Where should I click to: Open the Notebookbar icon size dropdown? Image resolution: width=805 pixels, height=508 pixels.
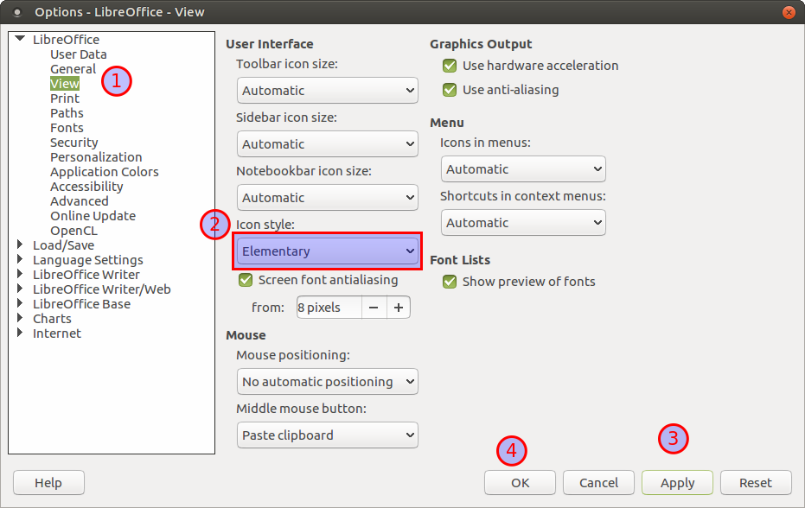coord(328,198)
